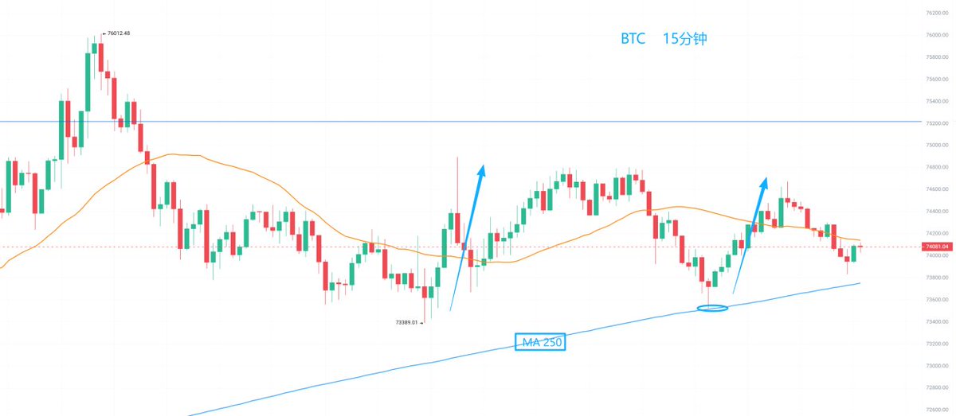Click the 74800.00 price axis label

[936, 167]
